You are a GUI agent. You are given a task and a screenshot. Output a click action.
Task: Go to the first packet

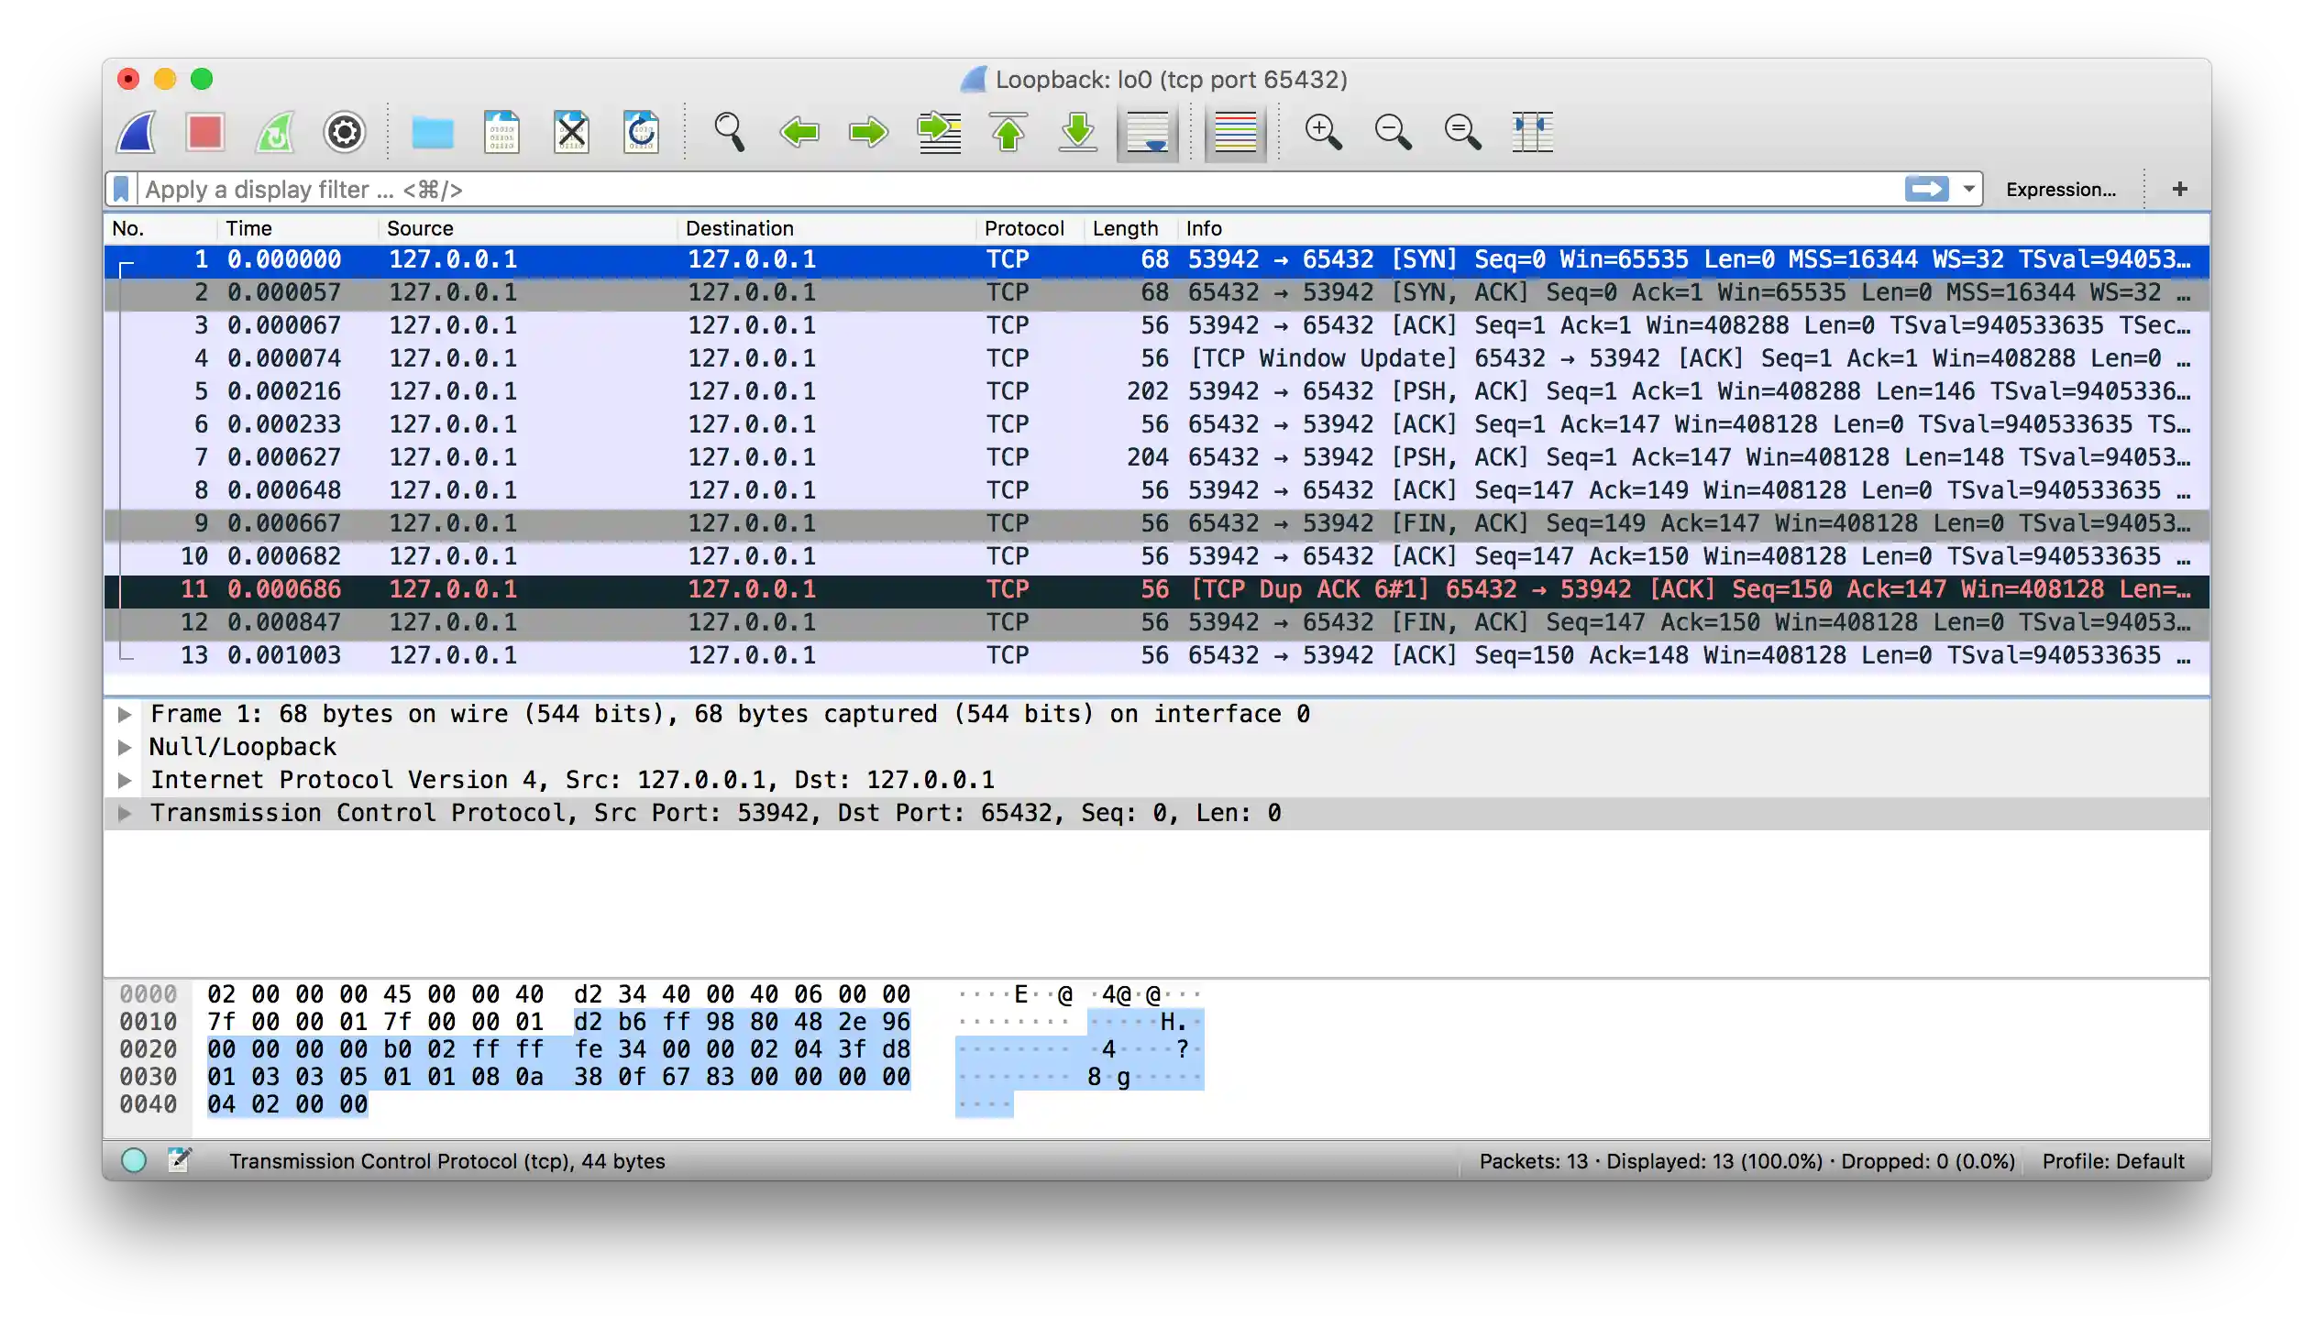[1008, 133]
